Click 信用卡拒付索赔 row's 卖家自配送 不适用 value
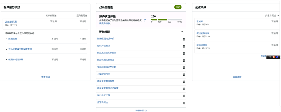The width and height of the screenshot is (281, 112). (x=55, y=59)
